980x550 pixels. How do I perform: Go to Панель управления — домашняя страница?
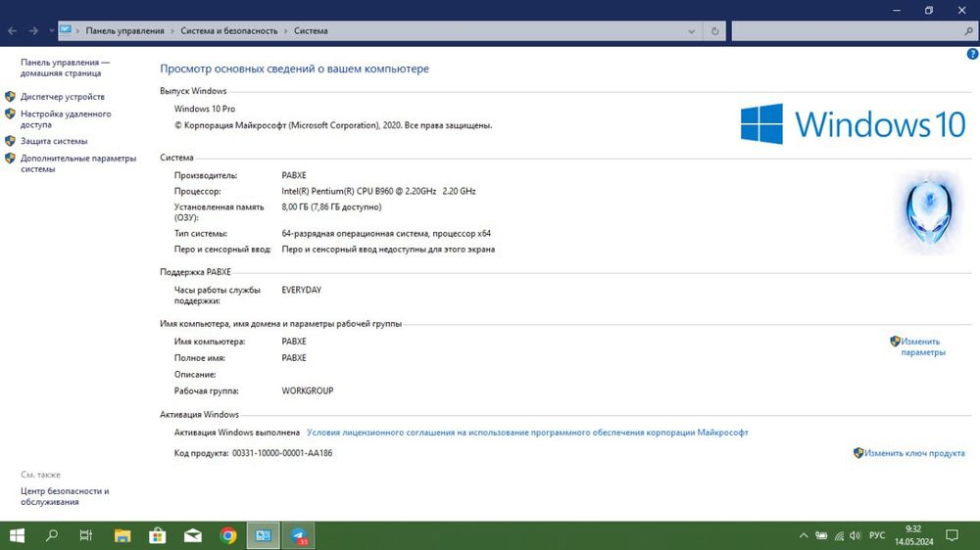point(65,68)
